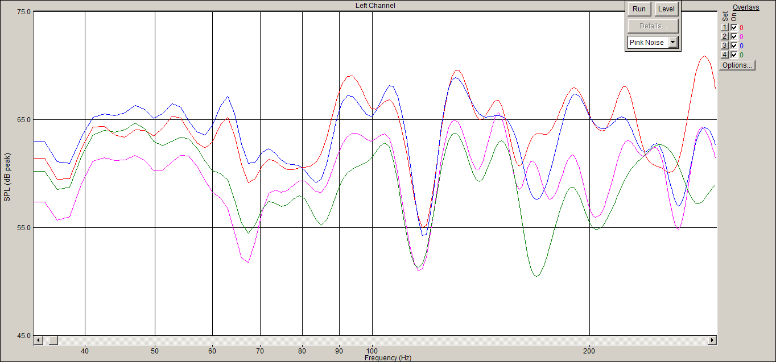Screen dimensions: 776x362
Task: Toggle overlay 2 On checkbox
Action: (x=734, y=36)
